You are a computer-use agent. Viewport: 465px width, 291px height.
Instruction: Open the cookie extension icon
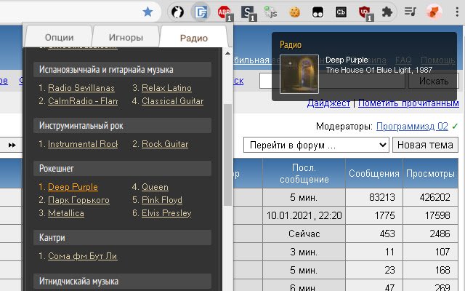click(294, 12)
